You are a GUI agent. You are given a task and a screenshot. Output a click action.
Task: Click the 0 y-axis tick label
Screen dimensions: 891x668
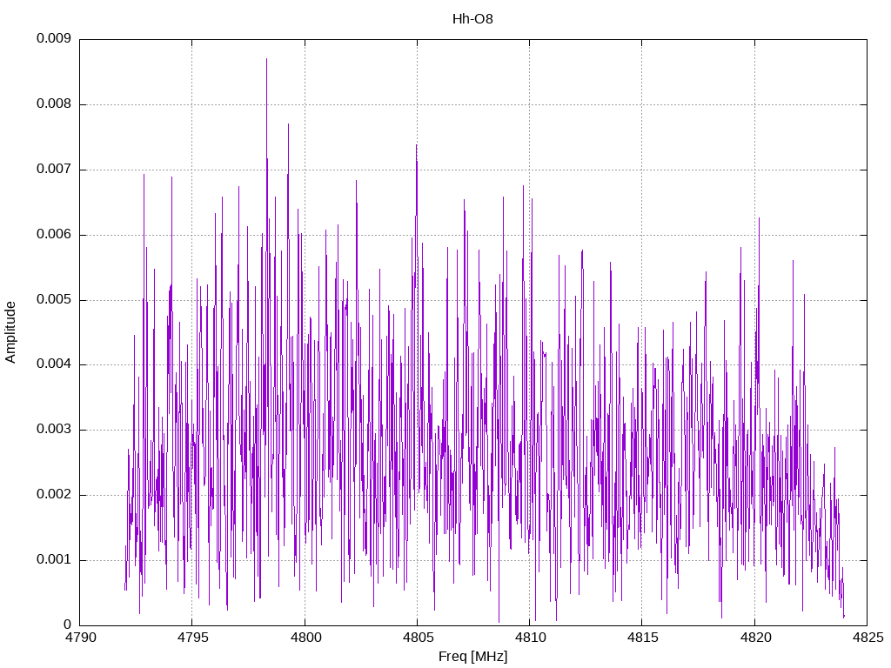(67, 625)
